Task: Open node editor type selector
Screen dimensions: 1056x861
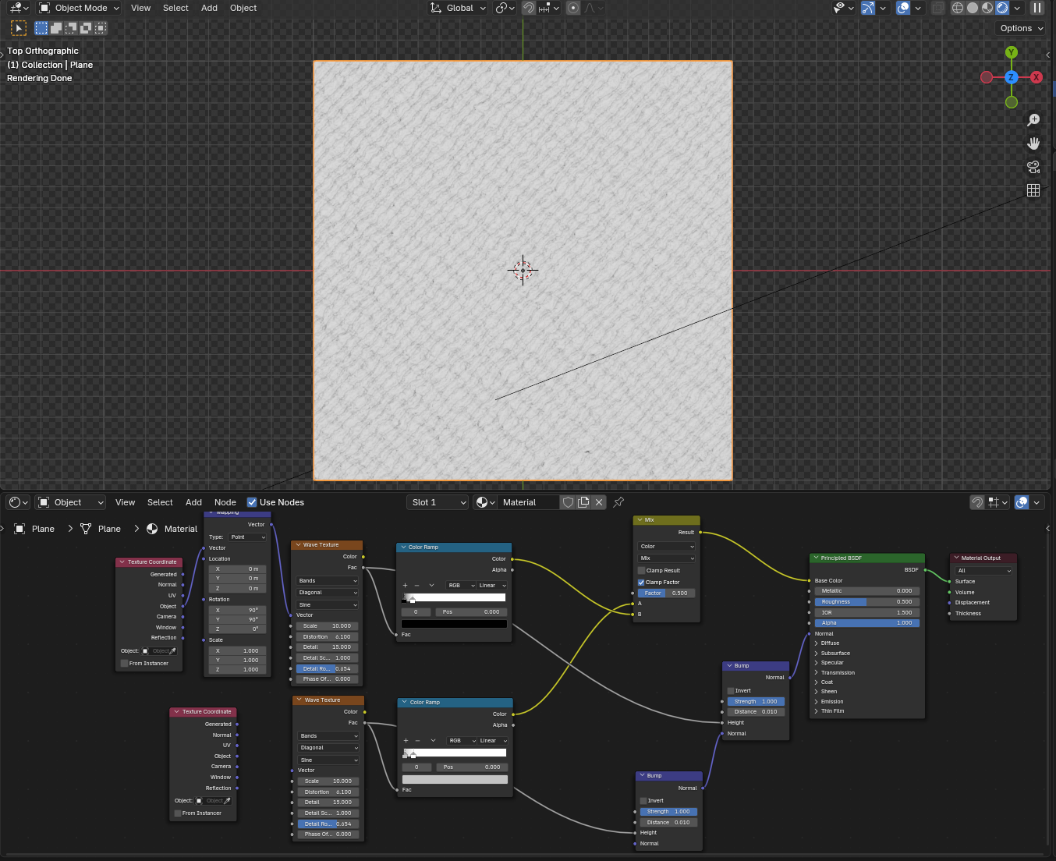Action: [x=18, y=502]
